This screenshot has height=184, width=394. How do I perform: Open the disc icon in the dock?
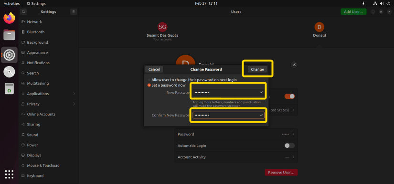9,72
